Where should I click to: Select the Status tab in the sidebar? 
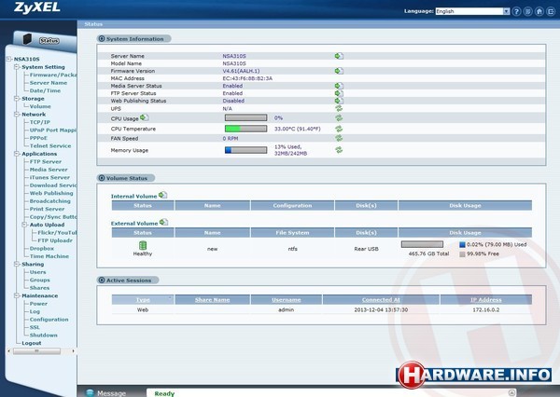49,41
